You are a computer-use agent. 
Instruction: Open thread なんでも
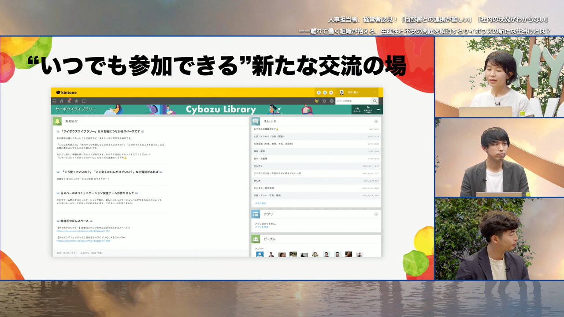point(316,166)
